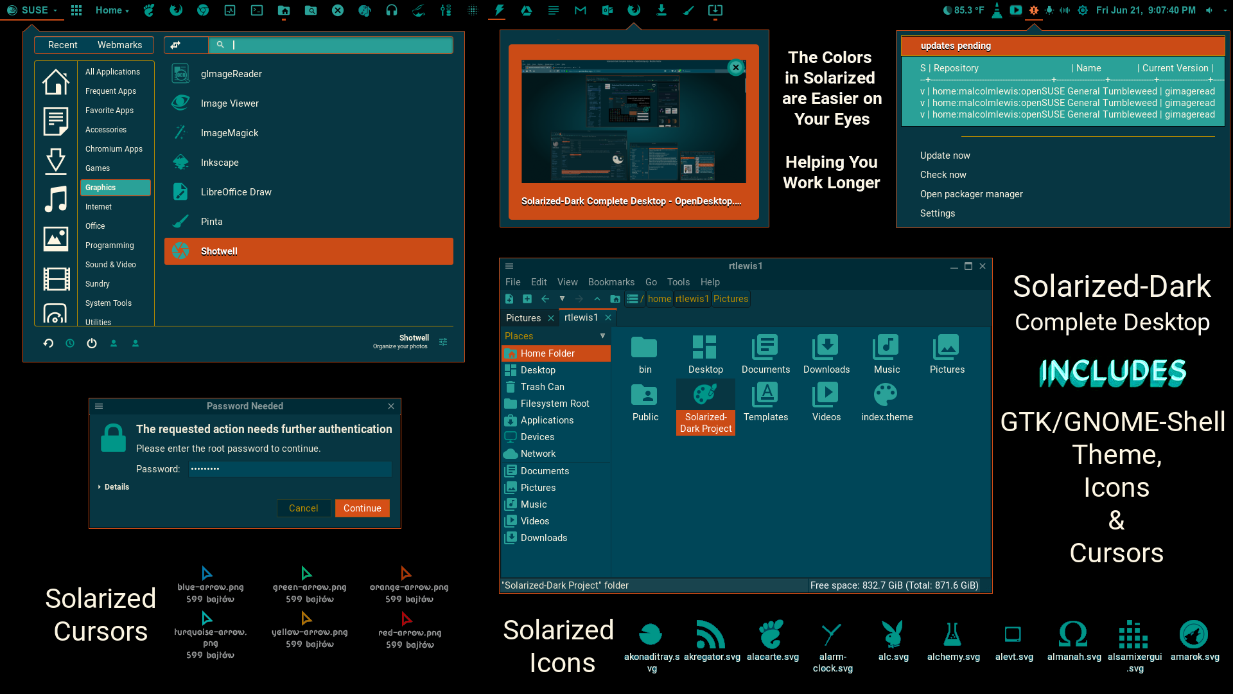1233x694 pixels.
Task: Open menu settings sliders icon near the Shotwell description
Action: pyautogui.click(x=443, y=342)
